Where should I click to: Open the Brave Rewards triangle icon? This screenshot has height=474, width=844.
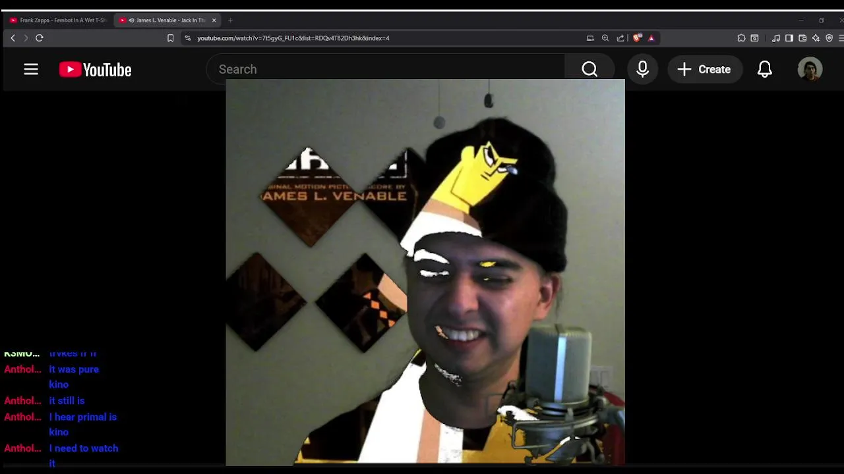point(651,38)
